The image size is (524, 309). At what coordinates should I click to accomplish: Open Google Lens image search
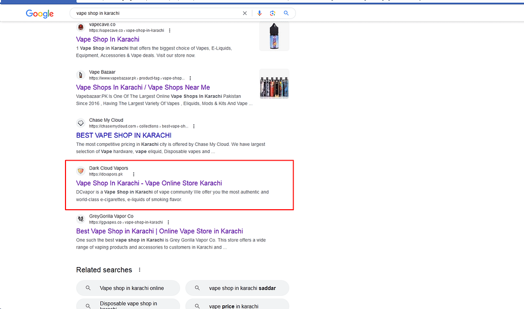(273, 13)
